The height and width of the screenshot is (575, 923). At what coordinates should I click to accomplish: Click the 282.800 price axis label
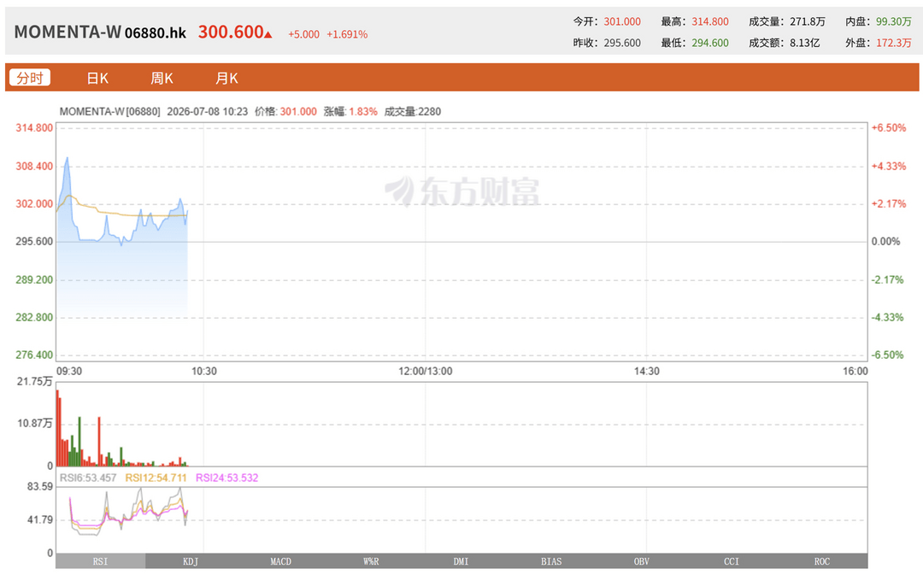tap(34, 317)
